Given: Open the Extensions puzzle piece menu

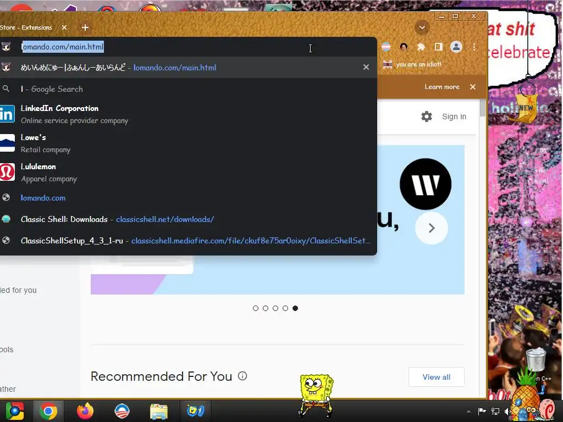Looking at the screenshot, I should tap(421, 47).
